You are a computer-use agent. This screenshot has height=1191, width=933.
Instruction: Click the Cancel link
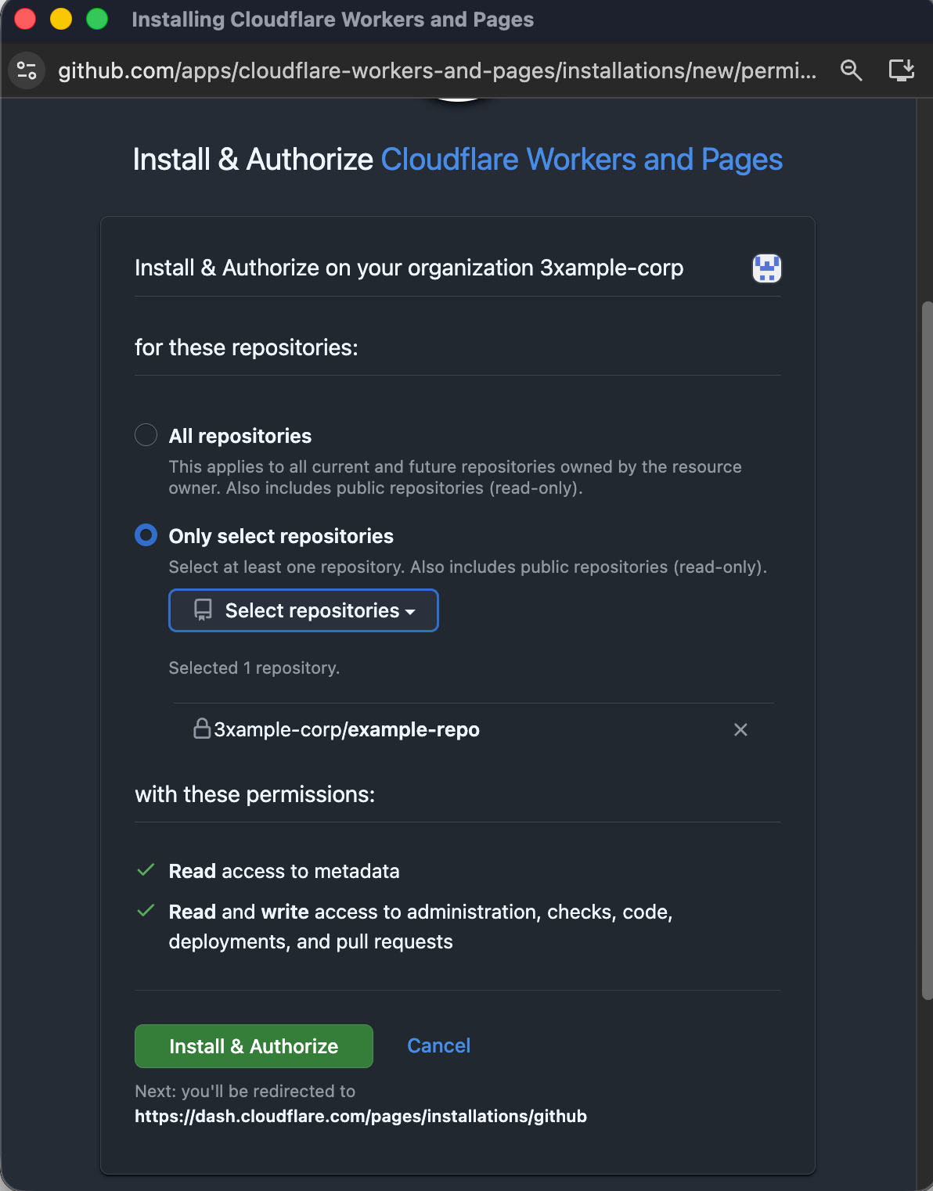click(438, 1045)
